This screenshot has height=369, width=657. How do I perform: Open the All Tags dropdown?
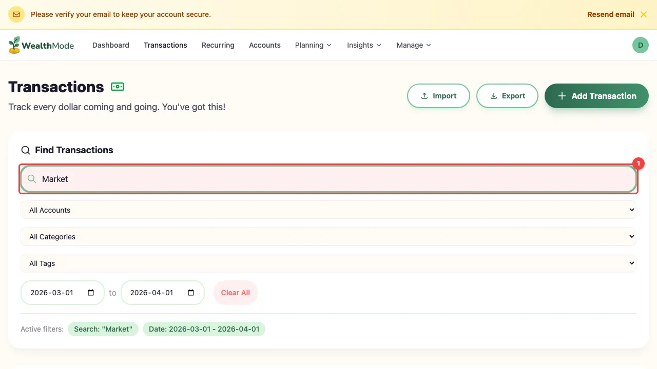click(328, 263)
